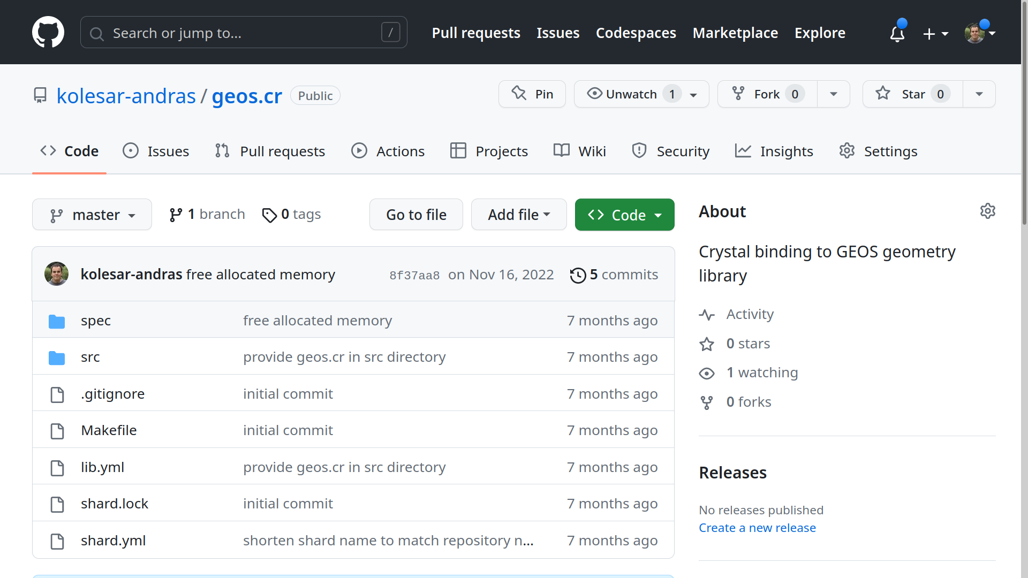
Task: Expand the Add file menu
Action: click(518, 215)
